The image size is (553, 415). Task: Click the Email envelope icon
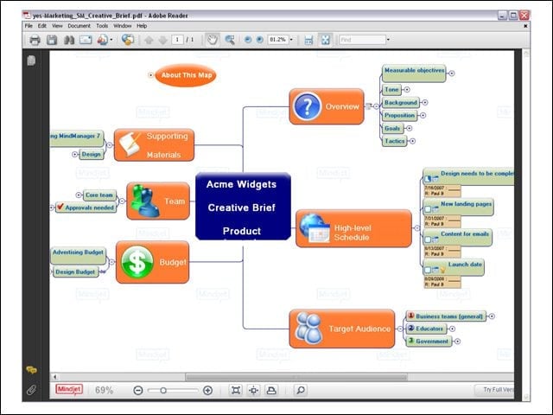pos(86,40)
